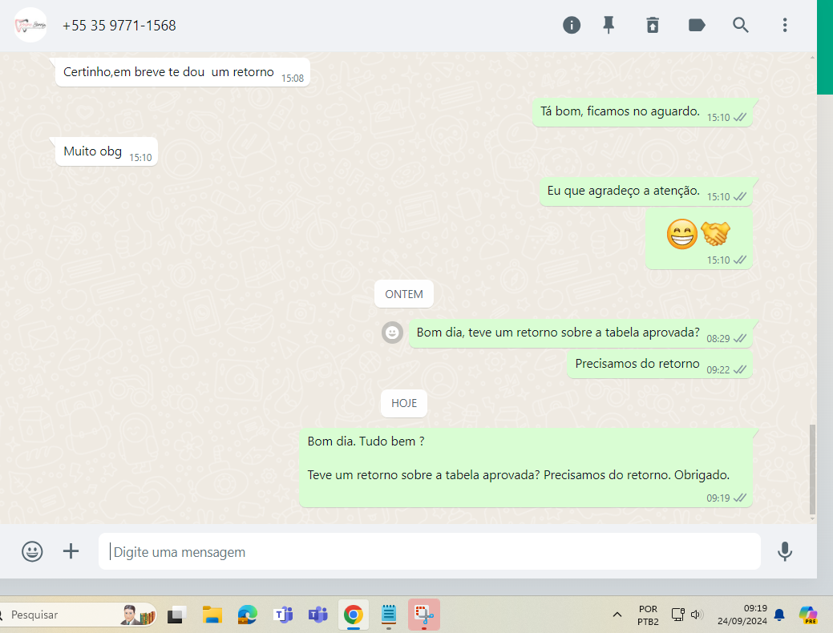The height and width of the screenshot is (633, 833).
Task: Click the chat scrollbar thumb
Action: coord(812,470)
